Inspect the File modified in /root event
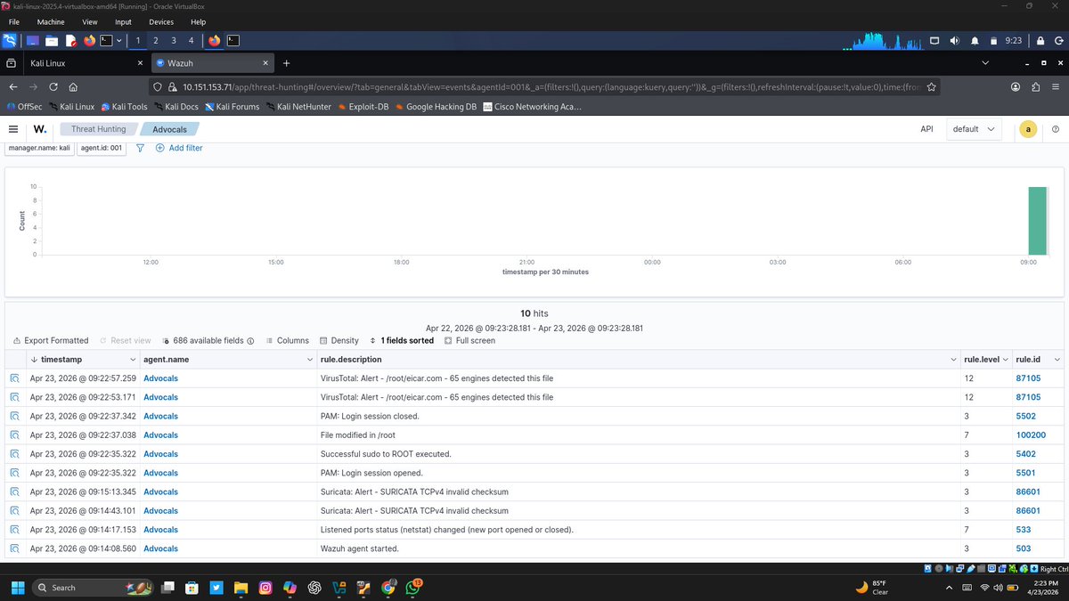This screenshot has width=1069, height=601. 15,435
